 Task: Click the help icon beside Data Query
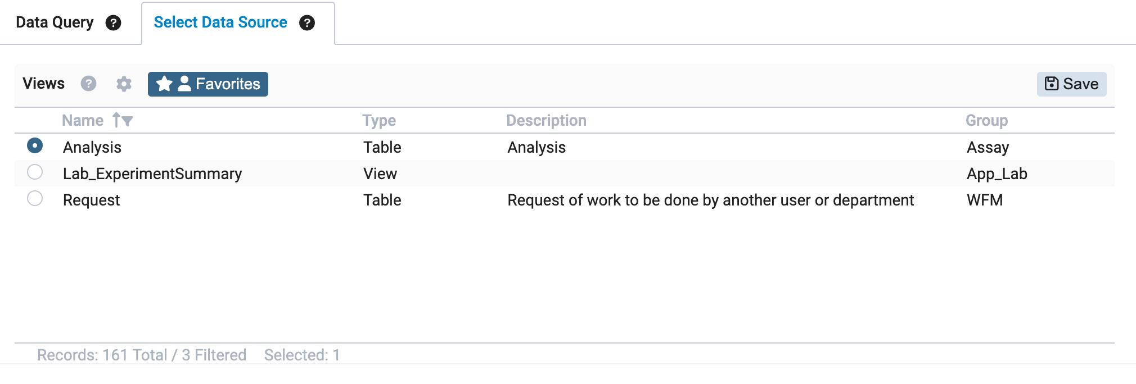[x=114, y=23]
